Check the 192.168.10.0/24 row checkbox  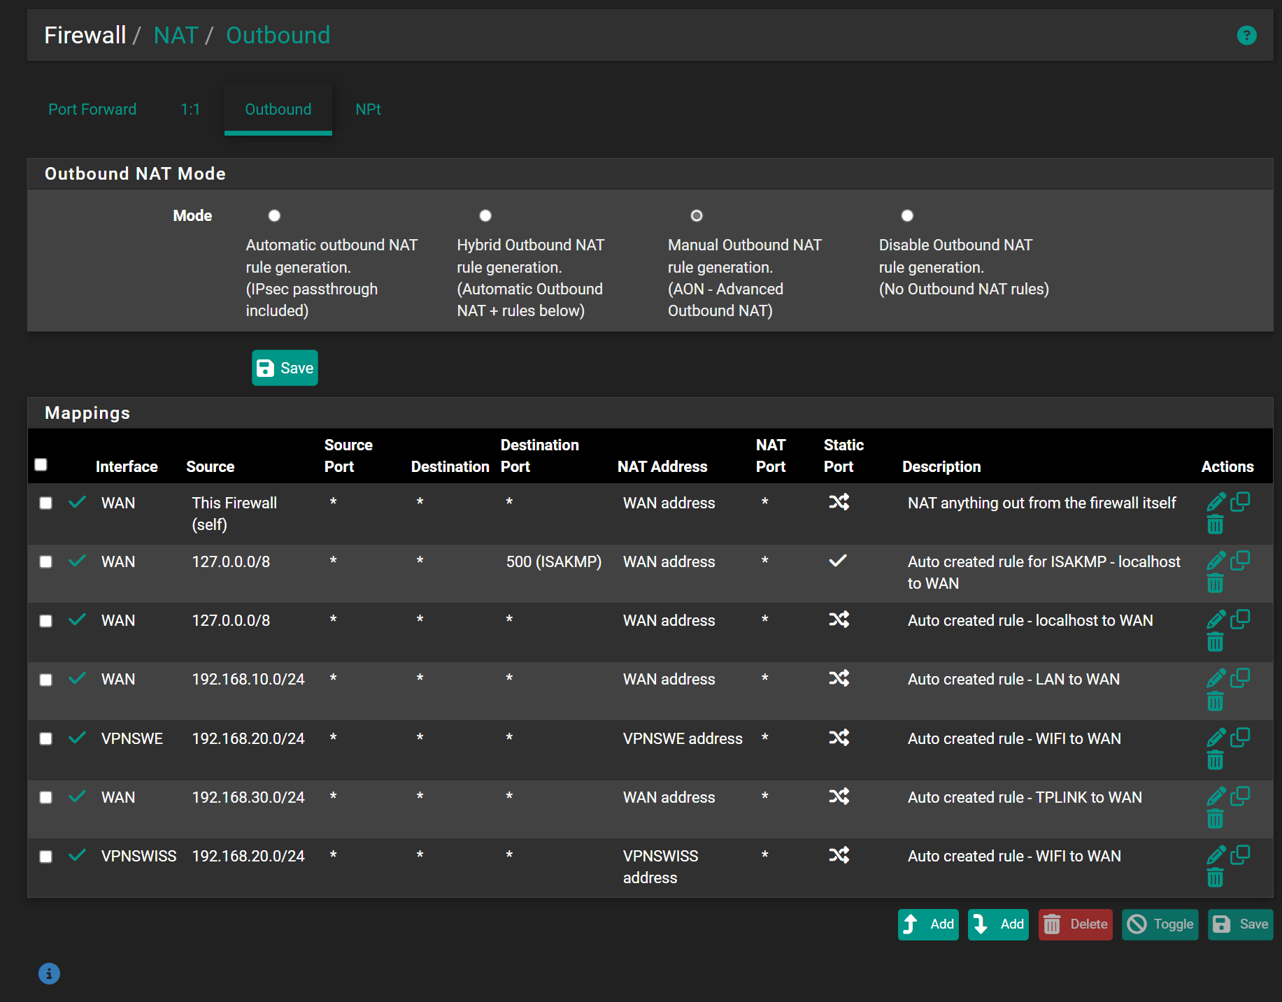tap(46, 680)
